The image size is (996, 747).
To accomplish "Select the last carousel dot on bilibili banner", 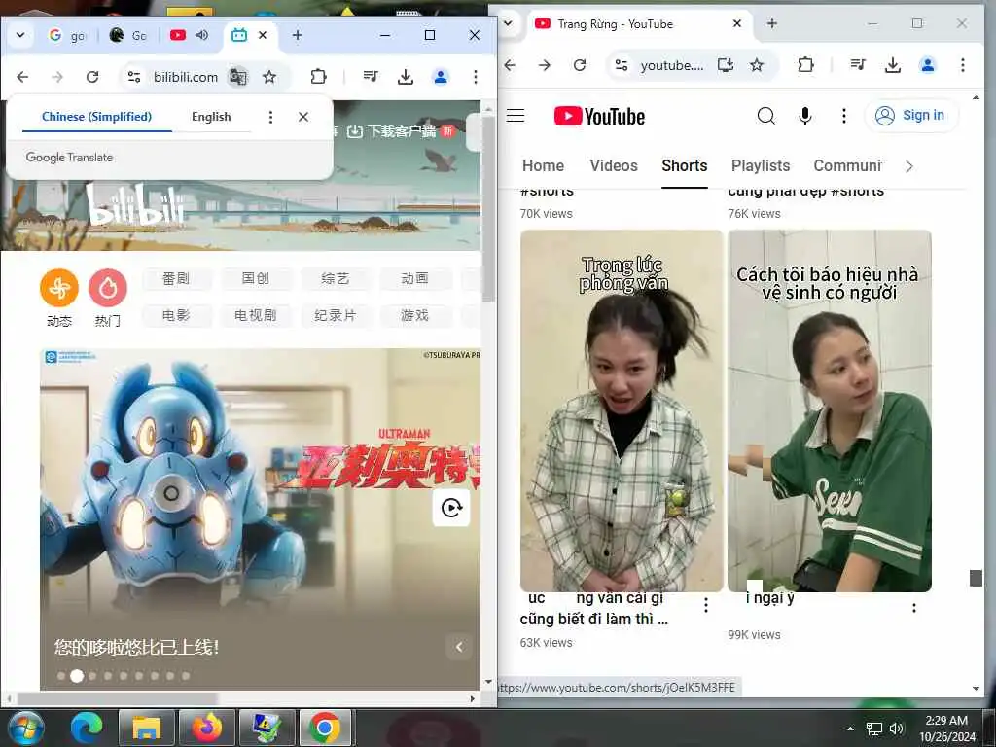I will (186, 676).
